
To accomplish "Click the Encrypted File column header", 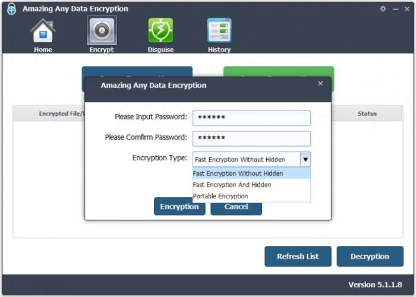I will (49, 113).
